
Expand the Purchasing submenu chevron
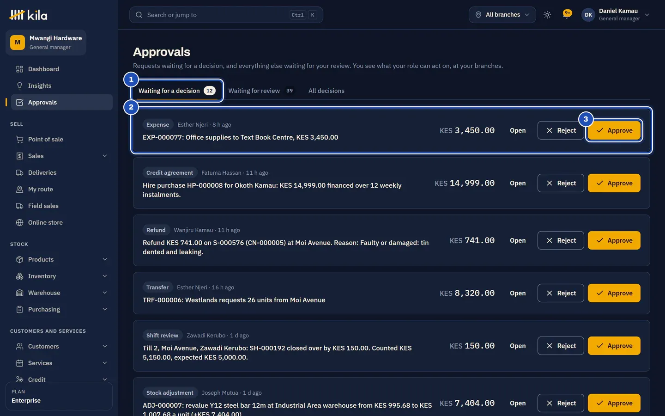point(105,309)
